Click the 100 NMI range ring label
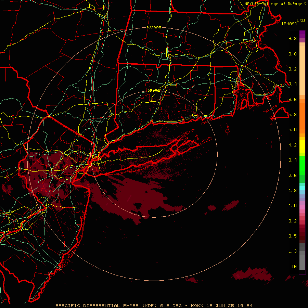This screenshot has height=308, width=308. click(154, 27)
